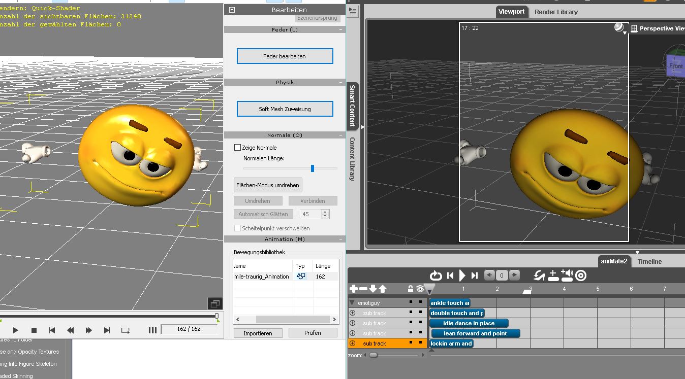Click the aniMate2 frame number field
Image resolution: width=685 pixels, height=379 pixels.
502,275
